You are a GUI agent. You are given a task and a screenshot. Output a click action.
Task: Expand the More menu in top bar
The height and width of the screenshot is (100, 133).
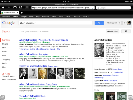86,16
